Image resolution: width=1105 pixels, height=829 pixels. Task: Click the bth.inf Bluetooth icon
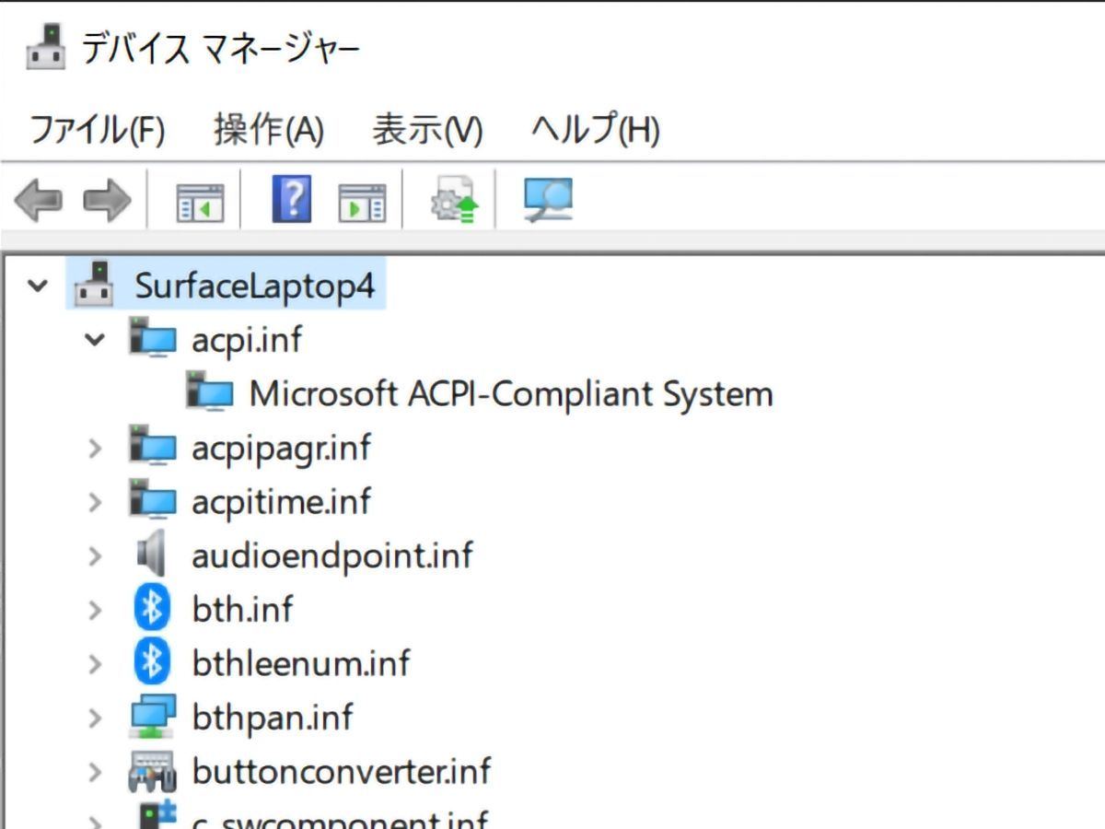tap(153, 608)
